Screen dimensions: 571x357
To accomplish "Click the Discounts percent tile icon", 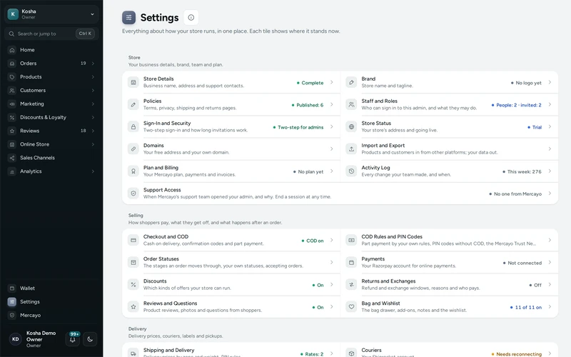I will click(133, 284).
